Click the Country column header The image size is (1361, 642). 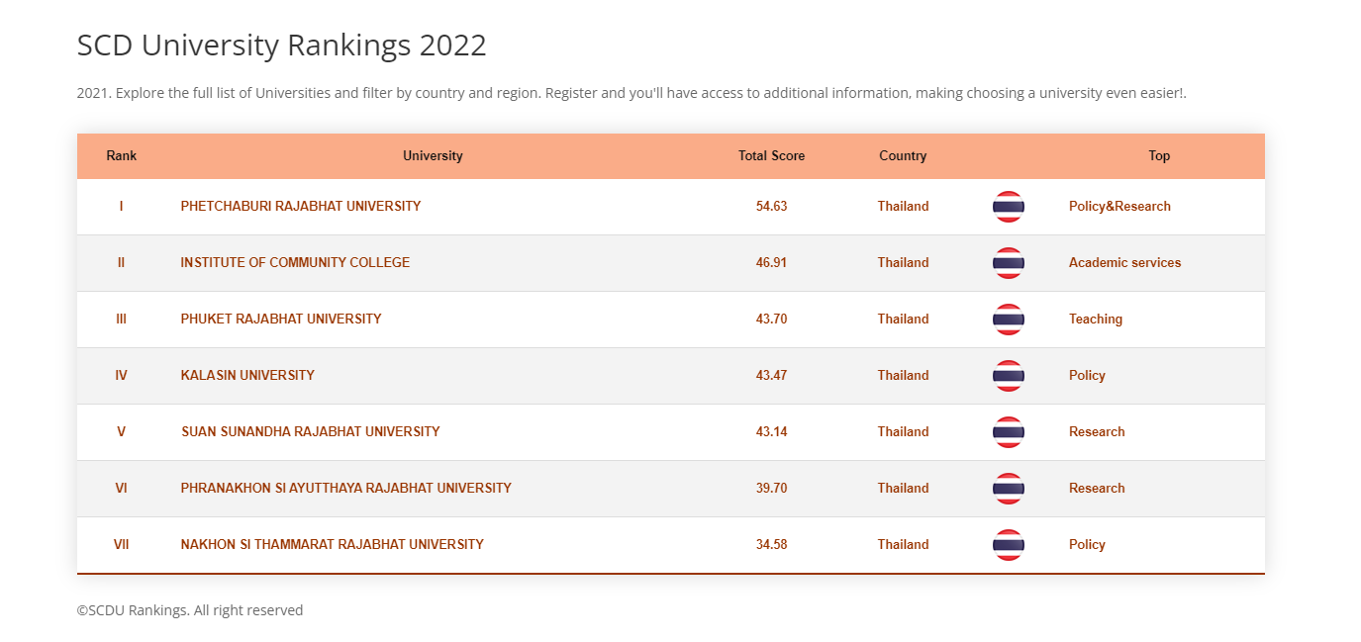pyautogui.click(x=903, y=156)
